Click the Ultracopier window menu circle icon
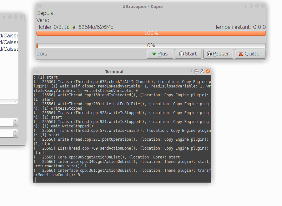The height and width of the screenshot is (206, 282). pyautogui.click(x=40, y=6)
